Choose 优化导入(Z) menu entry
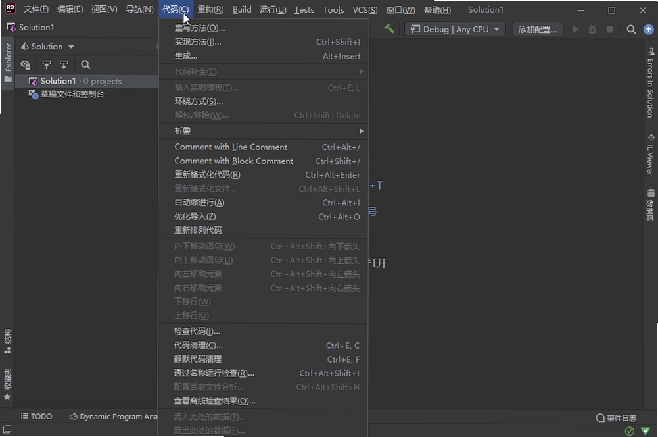This screenshot has width=658, height=437. [x=264, y=217]
